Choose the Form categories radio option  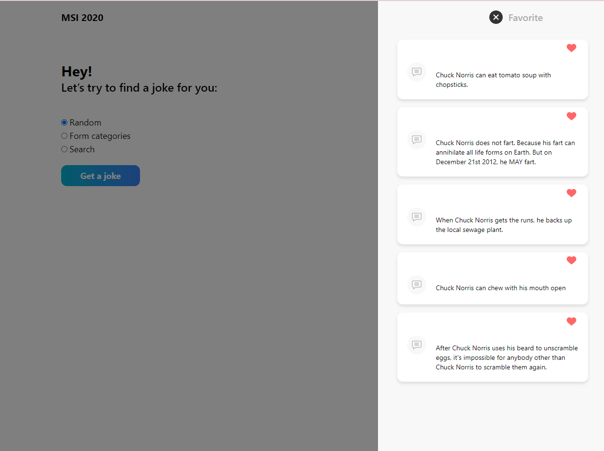click(x=65, y=136)
